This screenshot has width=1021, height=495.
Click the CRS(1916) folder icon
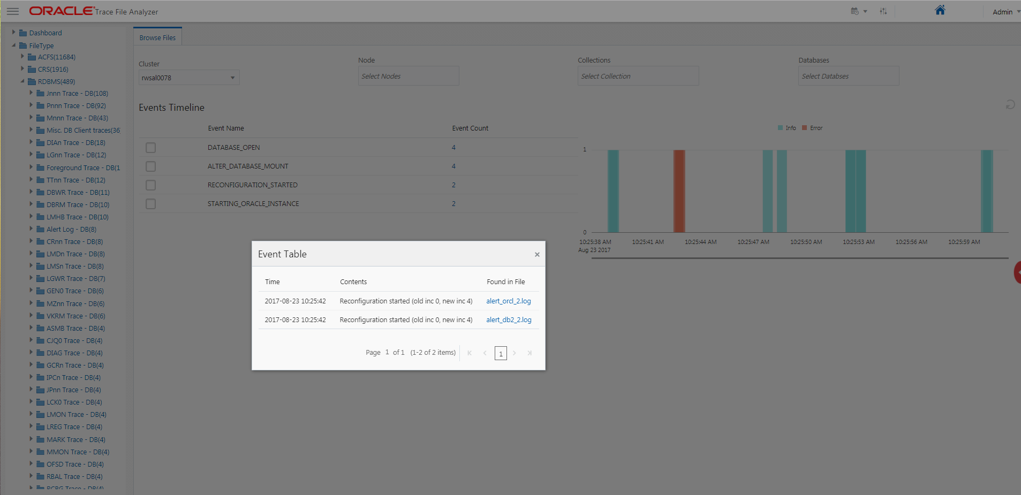[32, 69]
